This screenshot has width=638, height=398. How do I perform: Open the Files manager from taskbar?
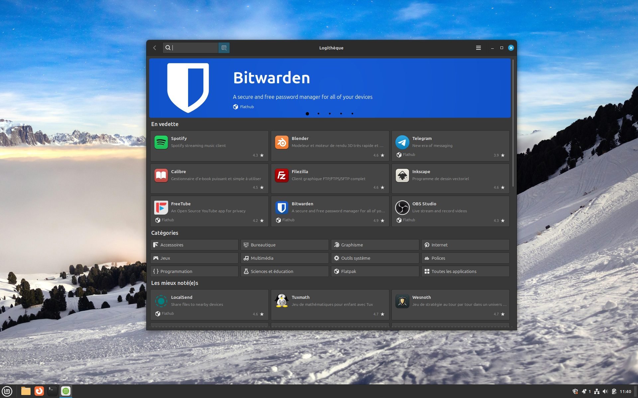(x=26, y=391)
